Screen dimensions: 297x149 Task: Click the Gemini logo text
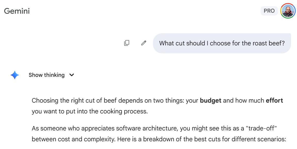click(x=17, y=11)
